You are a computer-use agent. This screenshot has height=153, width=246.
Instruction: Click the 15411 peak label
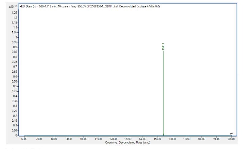[x=163, y=47]
